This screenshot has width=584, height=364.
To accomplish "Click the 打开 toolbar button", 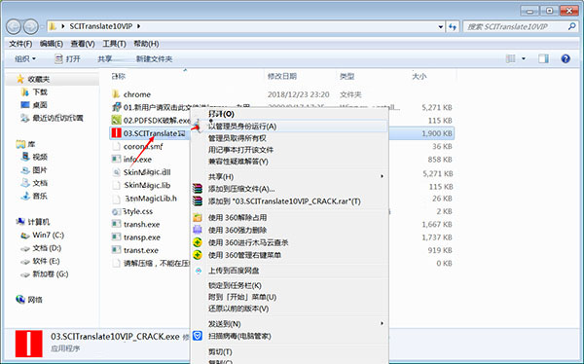I will (x=68, y=58).
